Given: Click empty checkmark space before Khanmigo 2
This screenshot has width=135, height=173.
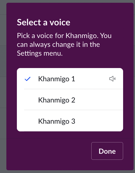Looking at the screenshot, I should 27,100.
